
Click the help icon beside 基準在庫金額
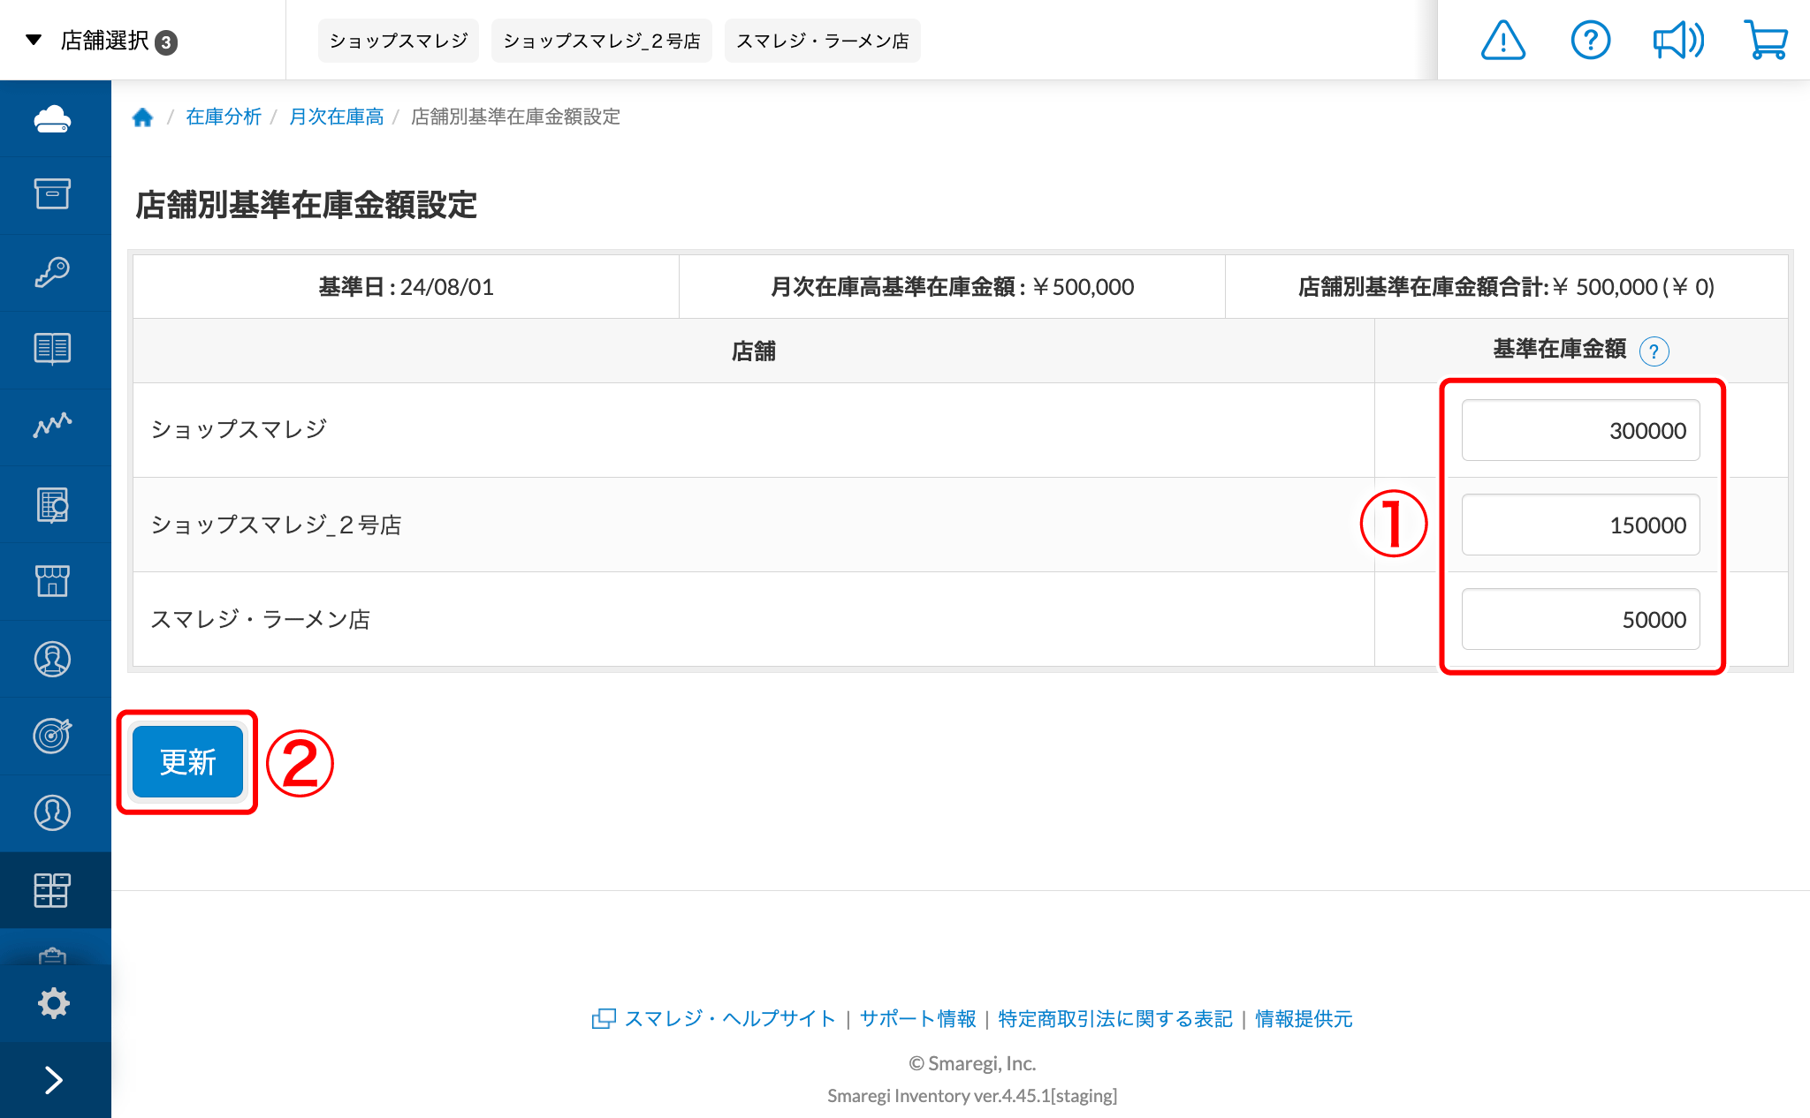1654,351
